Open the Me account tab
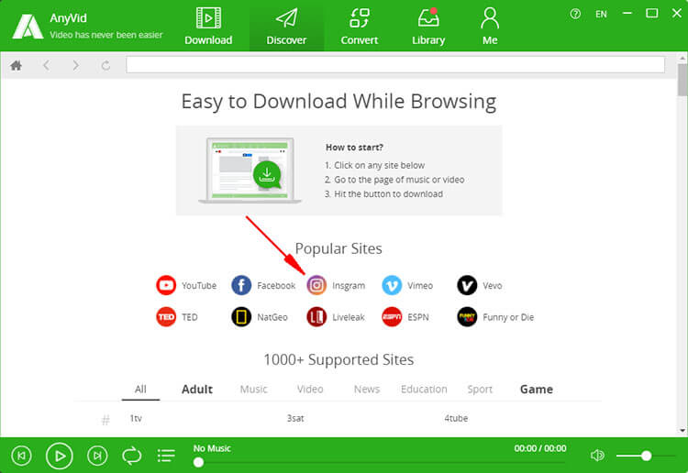 (x=490, y=27)
